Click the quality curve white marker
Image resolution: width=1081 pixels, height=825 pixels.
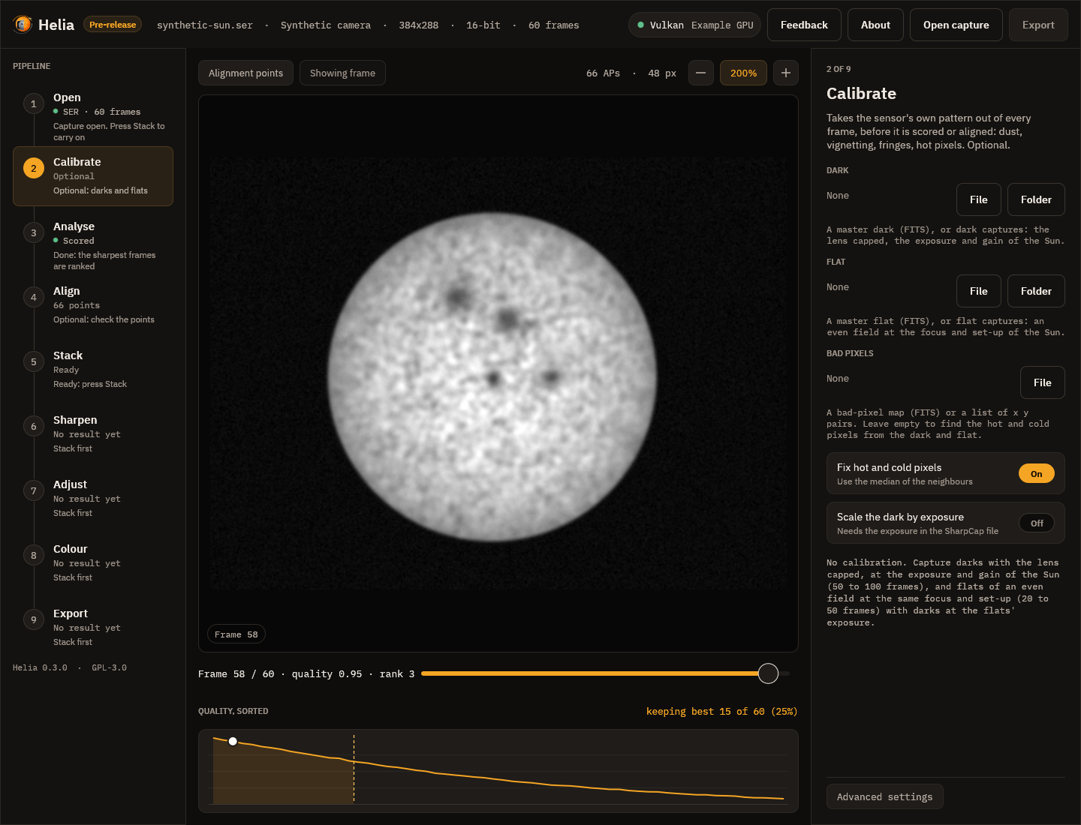click(x=233, y=741)
